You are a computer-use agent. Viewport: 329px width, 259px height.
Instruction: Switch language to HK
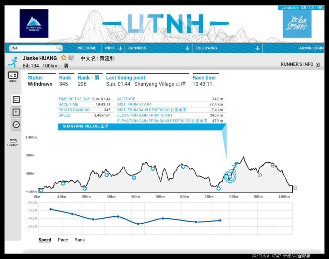point(320,7)
